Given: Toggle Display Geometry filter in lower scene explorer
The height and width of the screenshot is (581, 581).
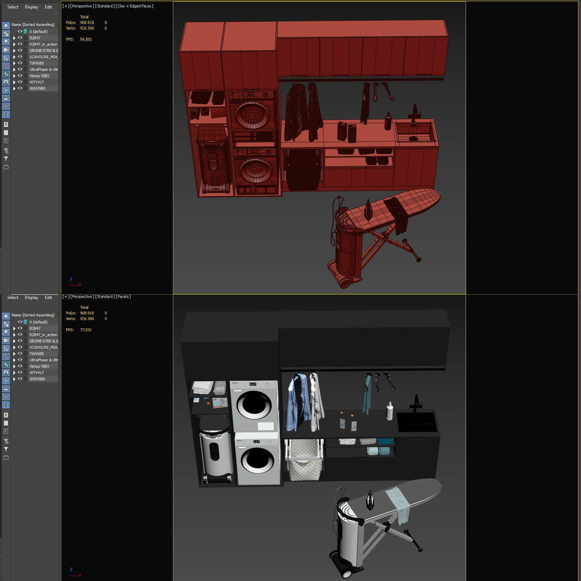Looking at the screenshot, I should [x=6, y=316].
